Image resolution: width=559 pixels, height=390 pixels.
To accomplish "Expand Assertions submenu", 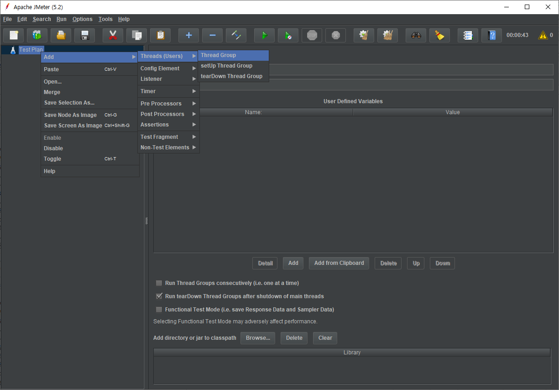I will [x=168, y=125].
